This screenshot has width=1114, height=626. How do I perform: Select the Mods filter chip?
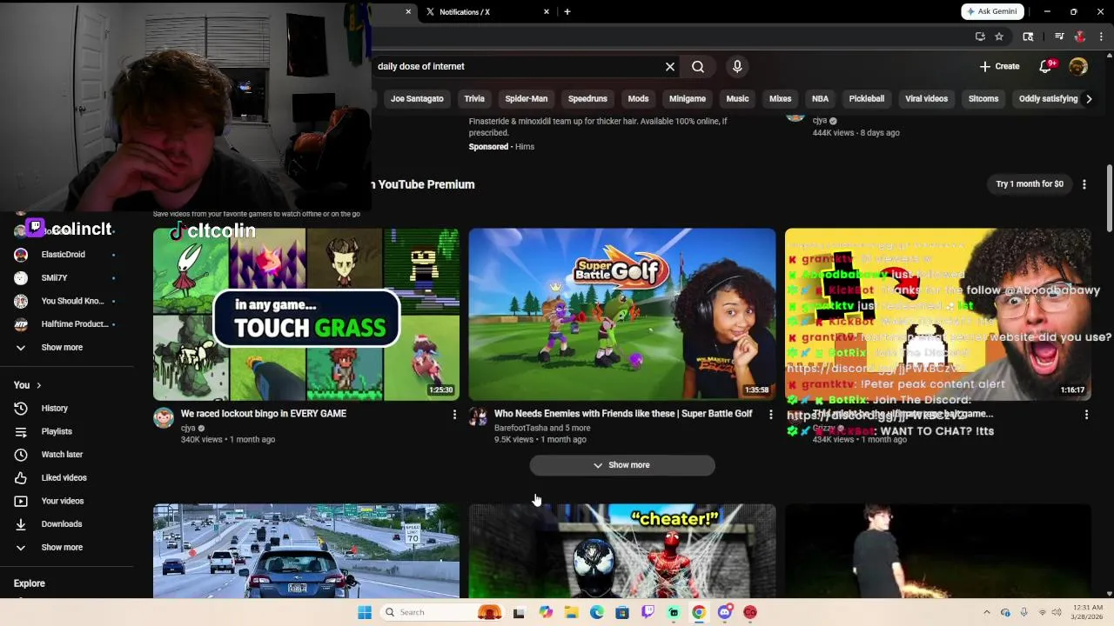point(638,98)
